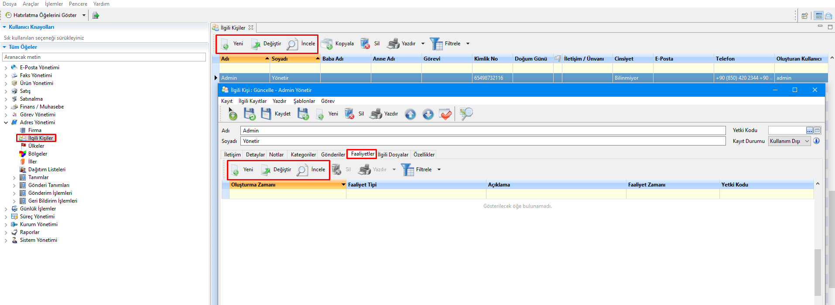Open the Filtrele dropdown arrow in the Faaliyetler toolbar
This screenshot has width=835, height=305.
[x=439, y=169]
